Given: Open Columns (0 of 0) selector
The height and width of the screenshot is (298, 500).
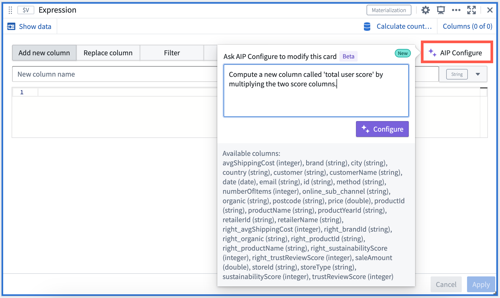Looking at the screenshot, I should point(467,26).
